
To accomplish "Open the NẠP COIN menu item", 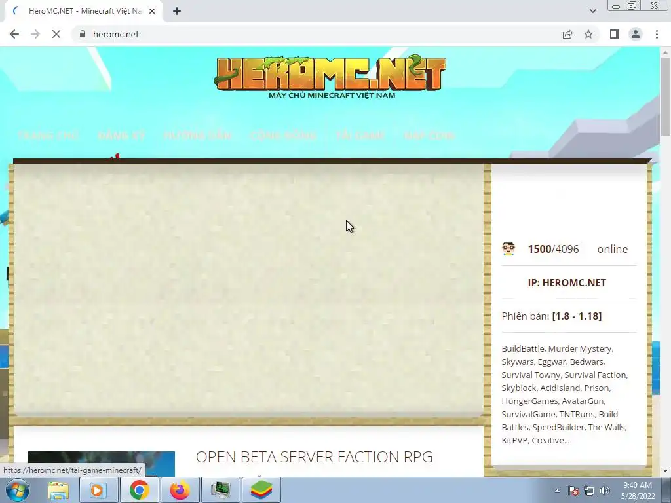I will pyautogui.click(x=429, y=136).
